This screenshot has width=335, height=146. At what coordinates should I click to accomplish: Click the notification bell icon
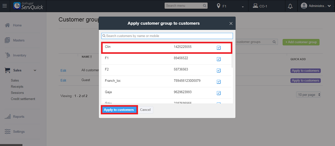pyautogui.click(x=290, y=6)
